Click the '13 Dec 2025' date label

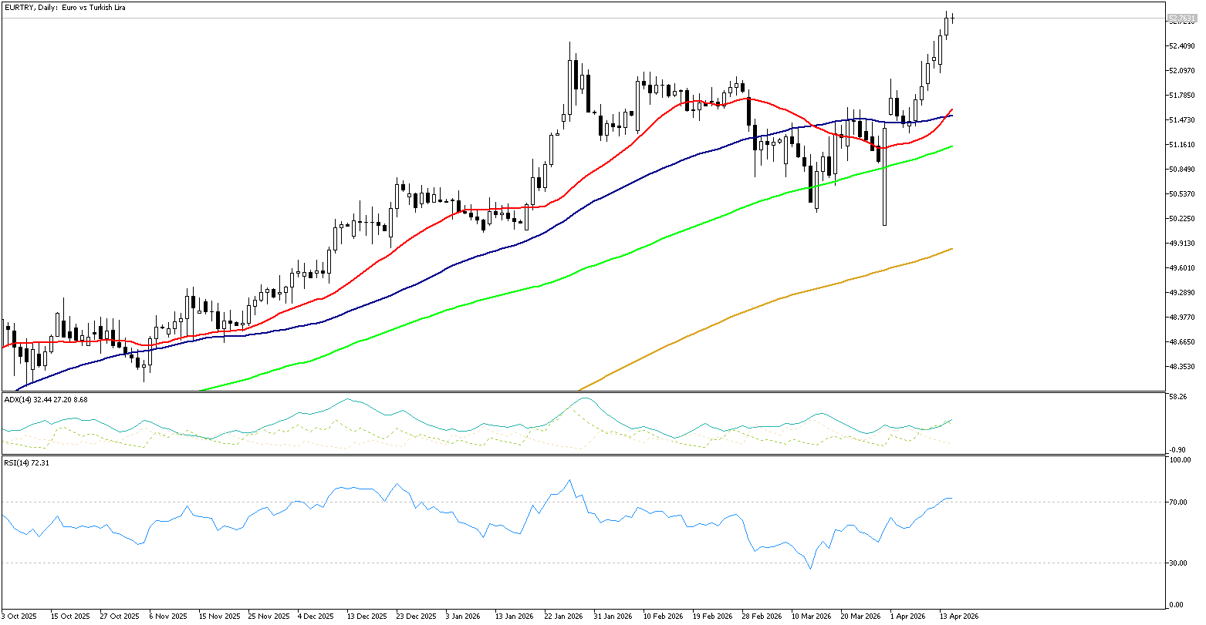(367, 617)
